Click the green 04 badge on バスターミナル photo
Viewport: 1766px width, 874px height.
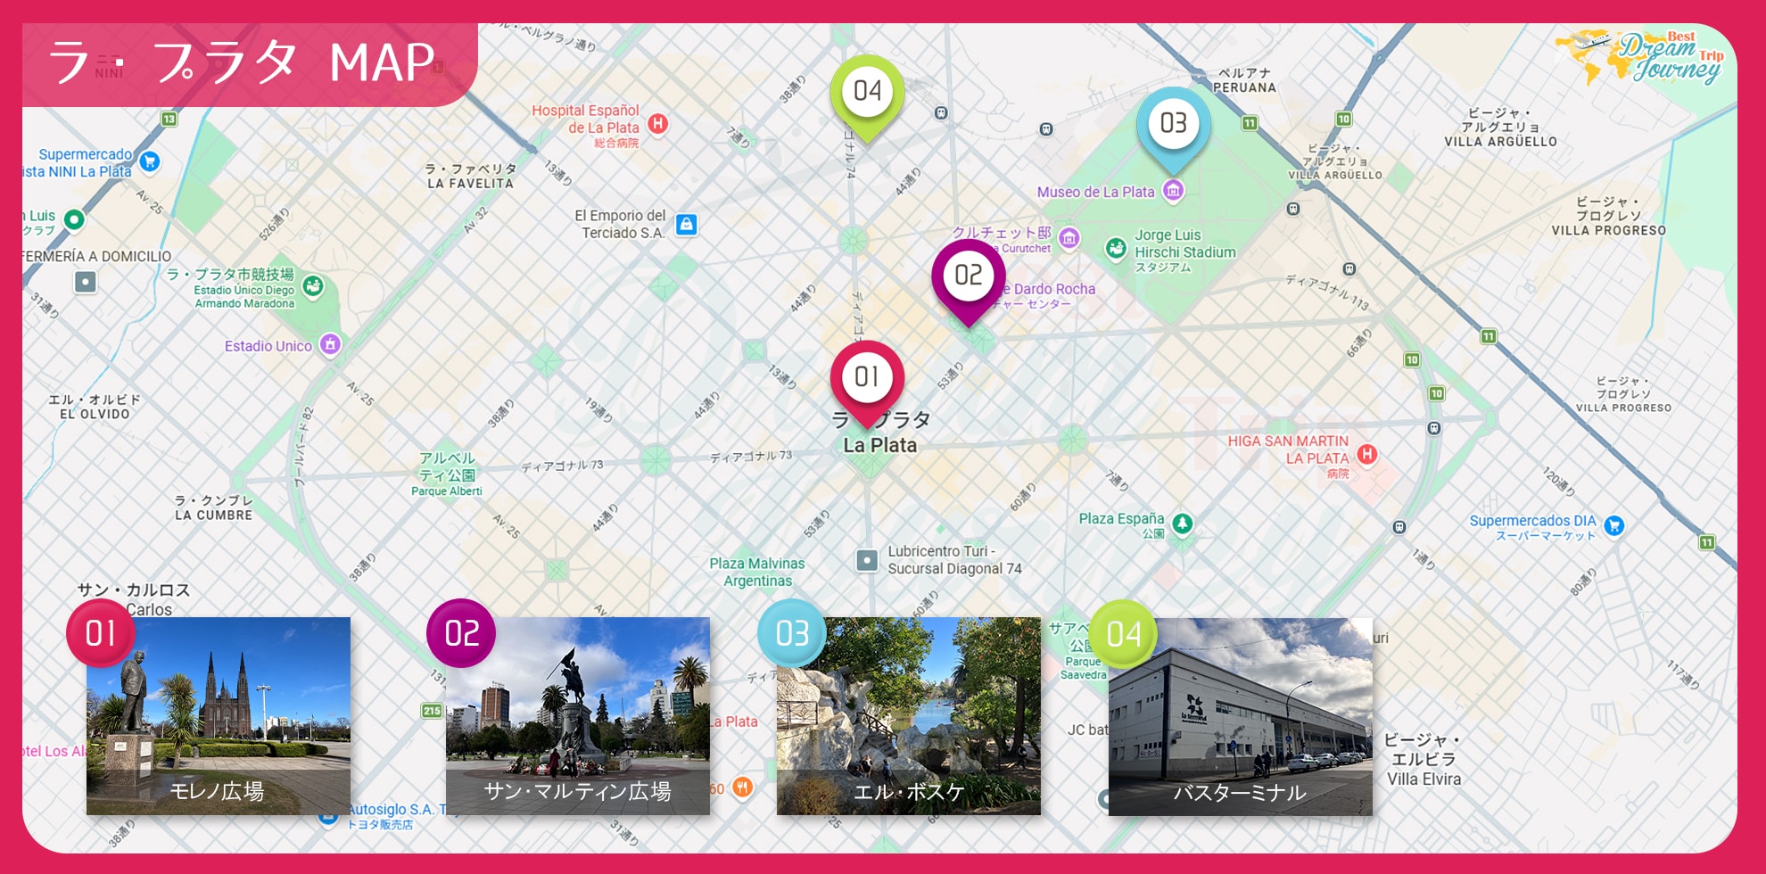tap(1123, 633)
